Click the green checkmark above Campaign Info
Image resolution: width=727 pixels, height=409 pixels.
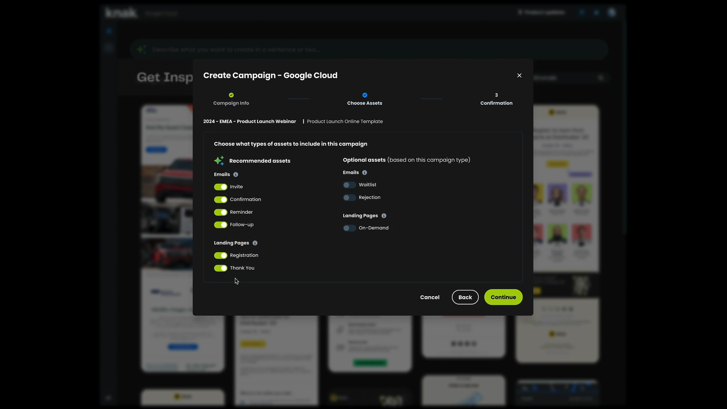(231, 95)
